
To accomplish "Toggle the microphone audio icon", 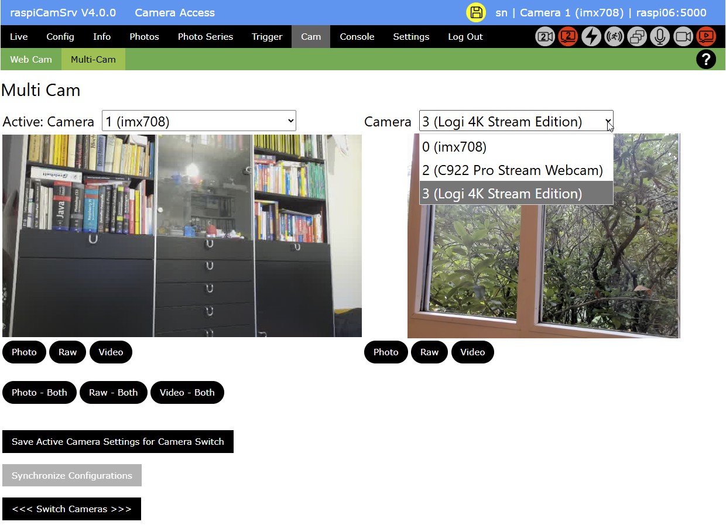I will tap(660, 36).
